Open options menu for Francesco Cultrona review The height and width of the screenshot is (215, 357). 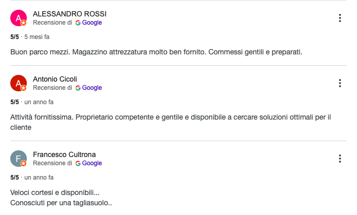[x=339, y=159]
